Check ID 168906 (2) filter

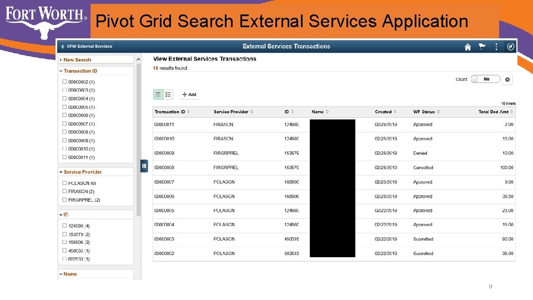coord(64,242)
